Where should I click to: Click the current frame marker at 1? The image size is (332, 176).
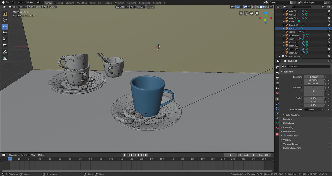point(10,159)
